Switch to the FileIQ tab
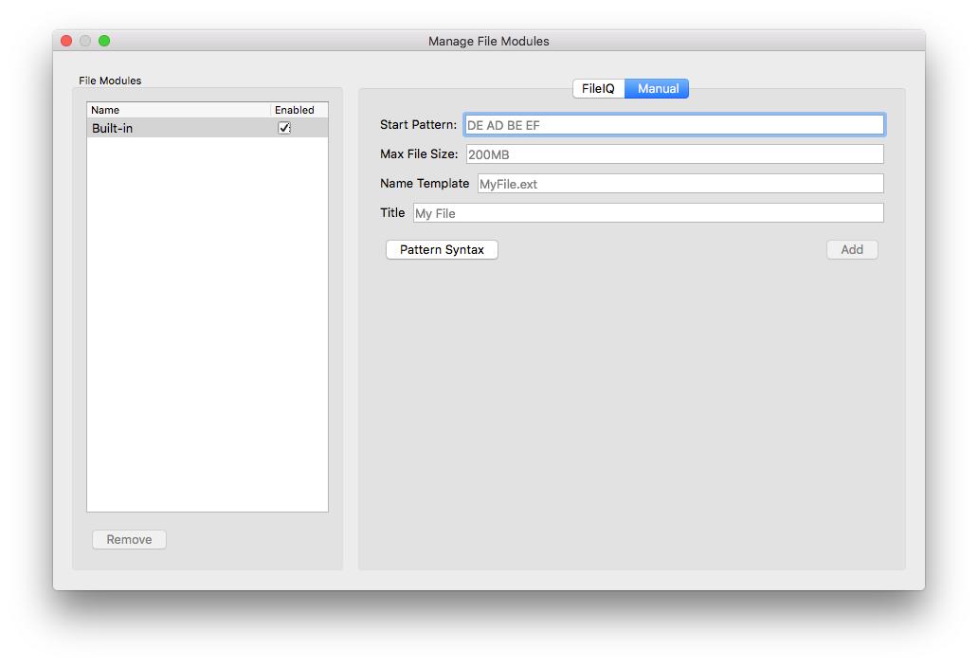The width and height of the screenshot is (978, 666). (598, 88)
